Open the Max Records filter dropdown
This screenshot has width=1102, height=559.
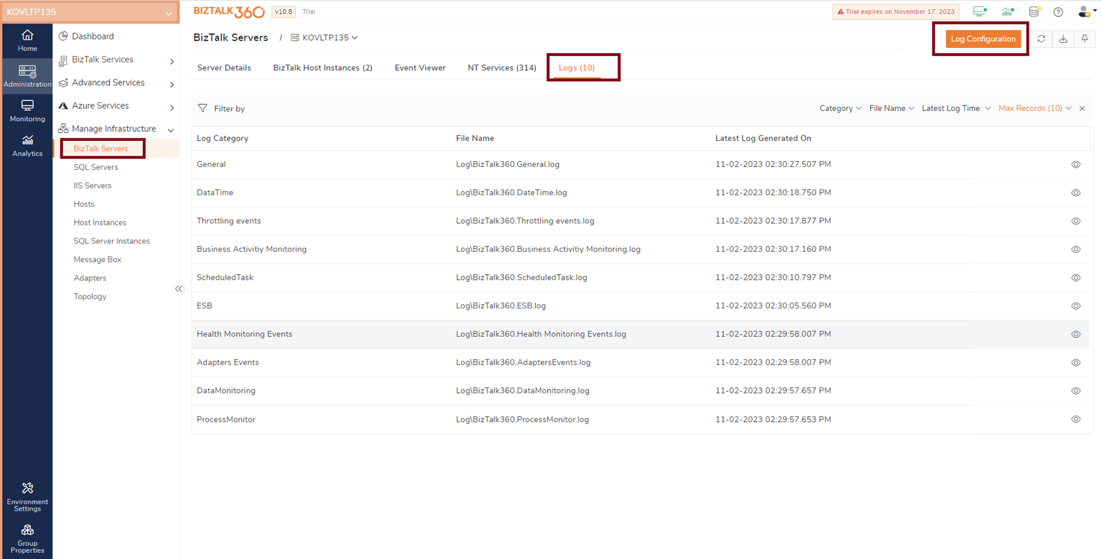tap(1033, 108)
